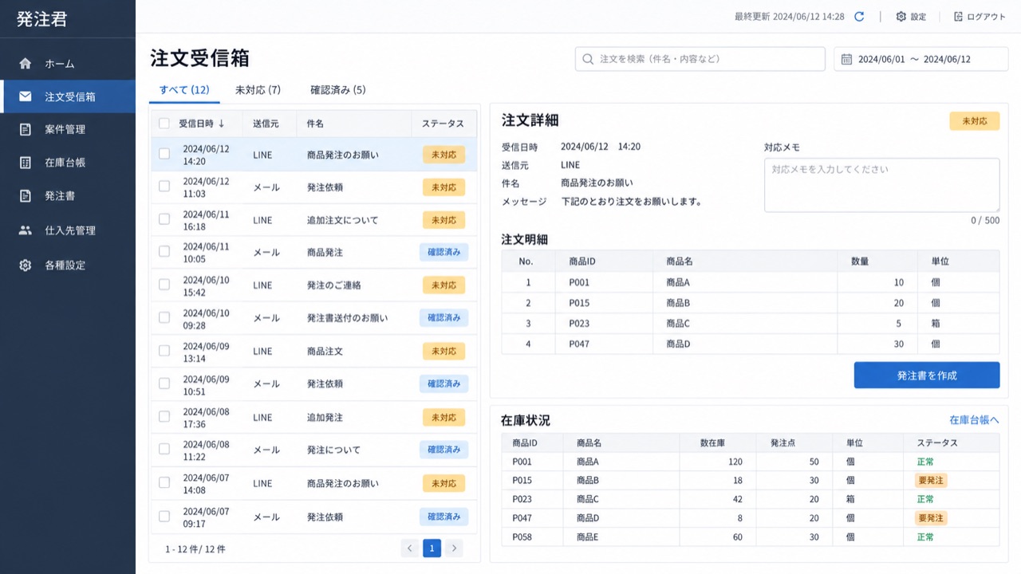Focus the order search field

click(700, 59)
